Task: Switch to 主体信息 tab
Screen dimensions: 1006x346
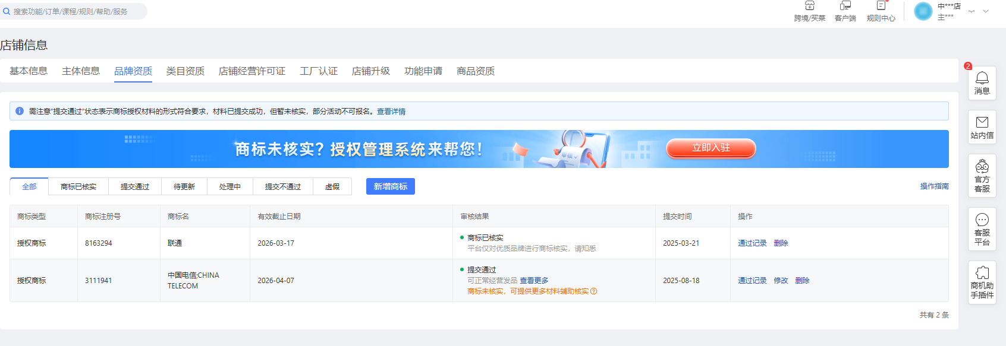Action: [x=81, y=71]
